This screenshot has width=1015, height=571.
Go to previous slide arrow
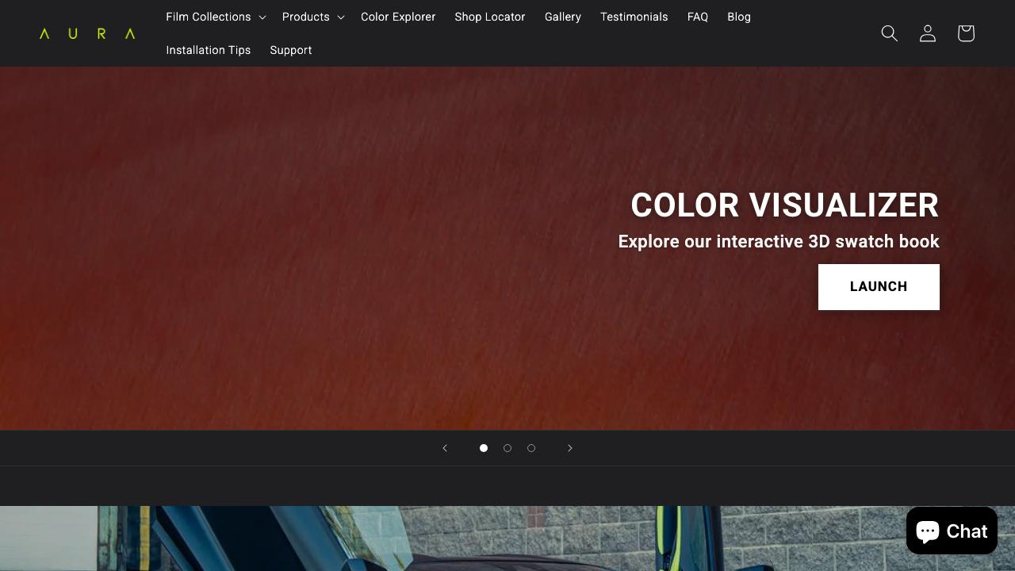click(x=445, y=448)
